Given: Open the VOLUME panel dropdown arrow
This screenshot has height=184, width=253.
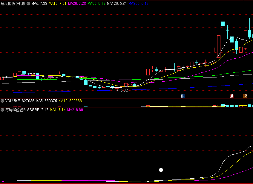Looking at the screenshot, I should [x=2, y=101].
